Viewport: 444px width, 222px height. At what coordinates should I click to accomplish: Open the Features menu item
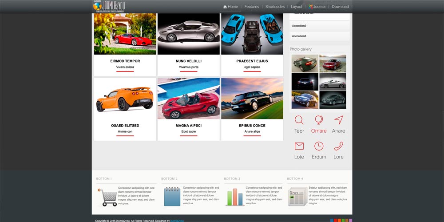click(252, 7)
